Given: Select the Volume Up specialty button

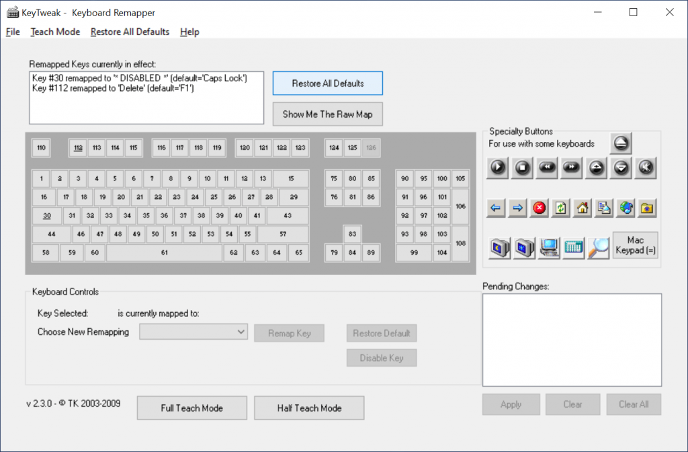Looking at the screenshot, I should (596, 168).
